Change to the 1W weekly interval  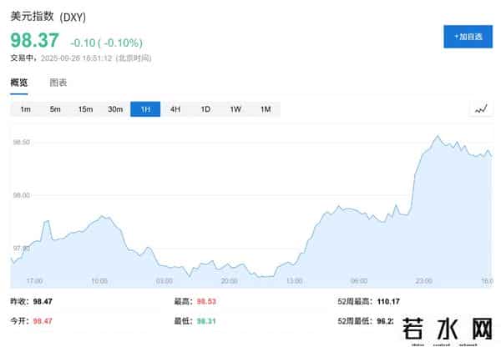pos(235,109)
